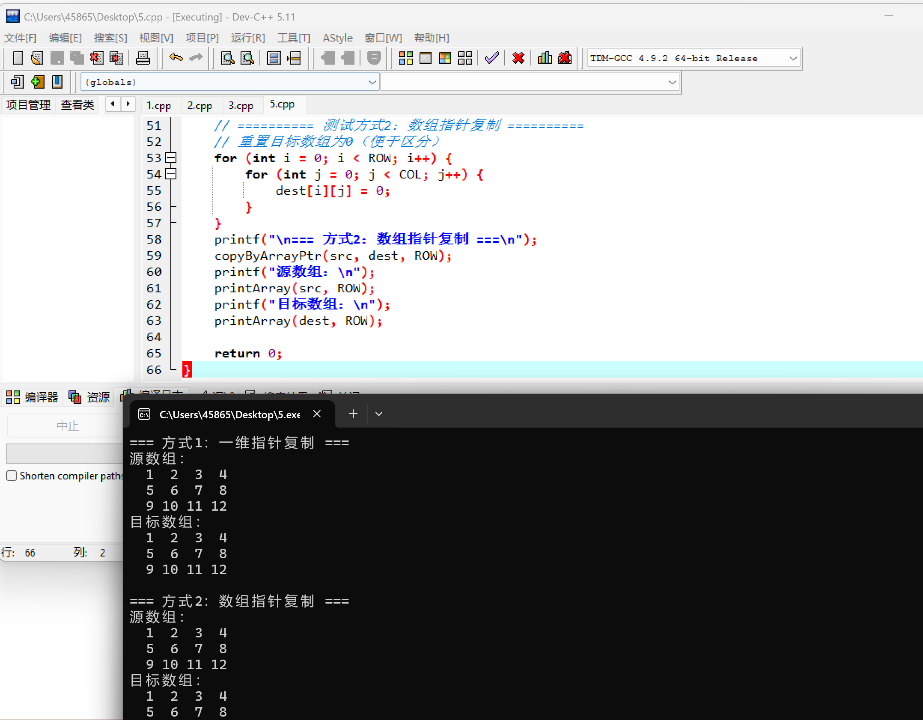Collapse the for loop at line 53
The height and width of the screenshot is (720, 923).
171,158
